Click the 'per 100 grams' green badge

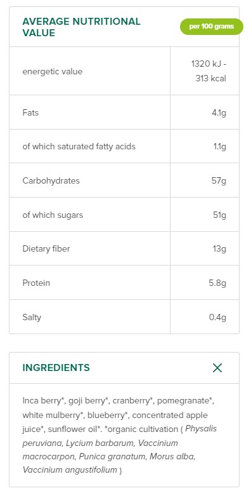click(x=212, y=27)
